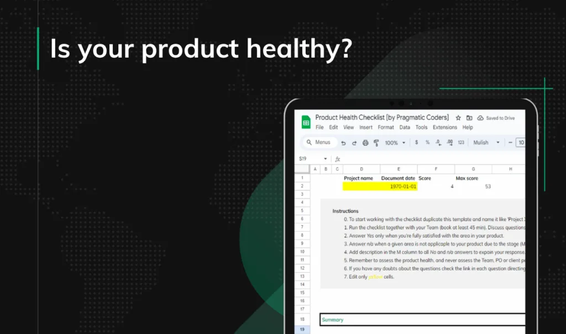The width and height of the screenshot is (566, 334).
Task: Expand the name box showing S19
Action: (326, 158)
